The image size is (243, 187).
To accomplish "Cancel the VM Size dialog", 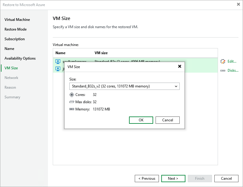I will tap(168, 120).
